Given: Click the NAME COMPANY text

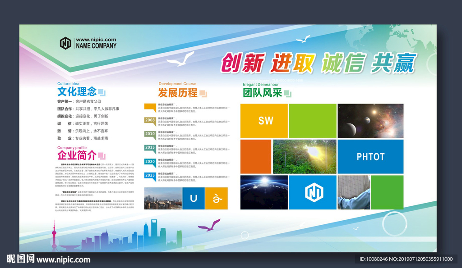Looking at the screenshot, I should click(x=96, y=46).
